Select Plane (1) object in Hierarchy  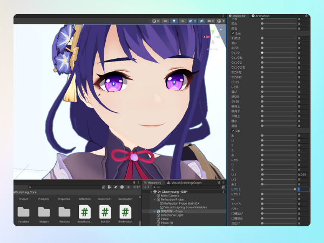[x=167, y=223]
